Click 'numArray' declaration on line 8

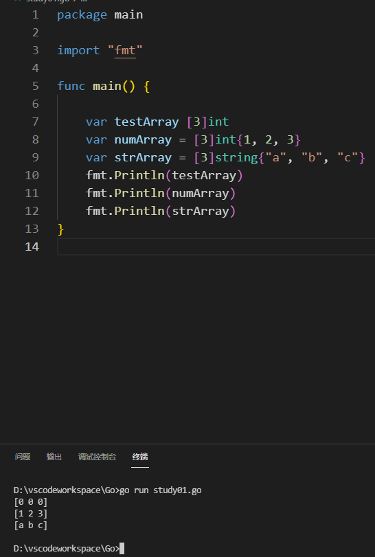[143, 139]
